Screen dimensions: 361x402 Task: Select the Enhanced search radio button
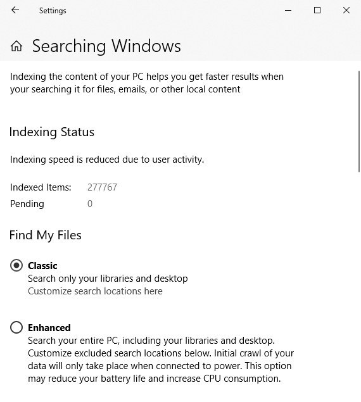(x=16, y=327)
